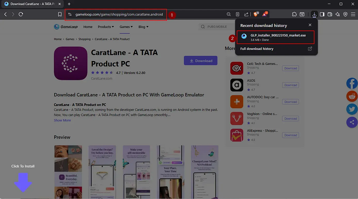Click the ASOS app title
The height and width of the screenshot is (199, 358).
click(251, 80)
